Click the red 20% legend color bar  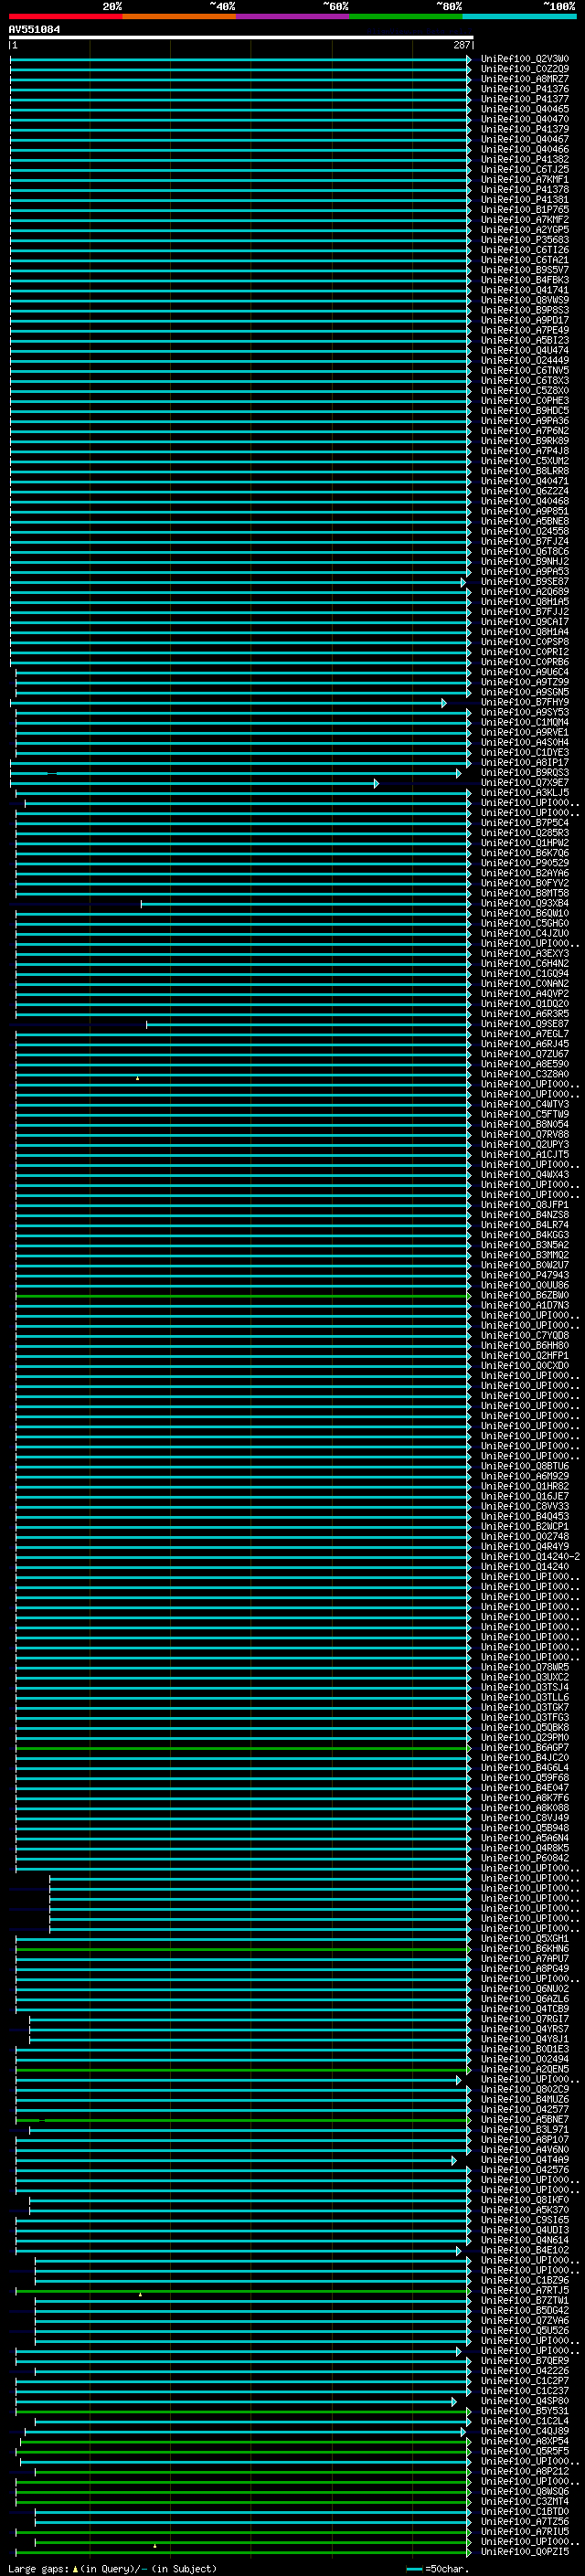(65, 16)
